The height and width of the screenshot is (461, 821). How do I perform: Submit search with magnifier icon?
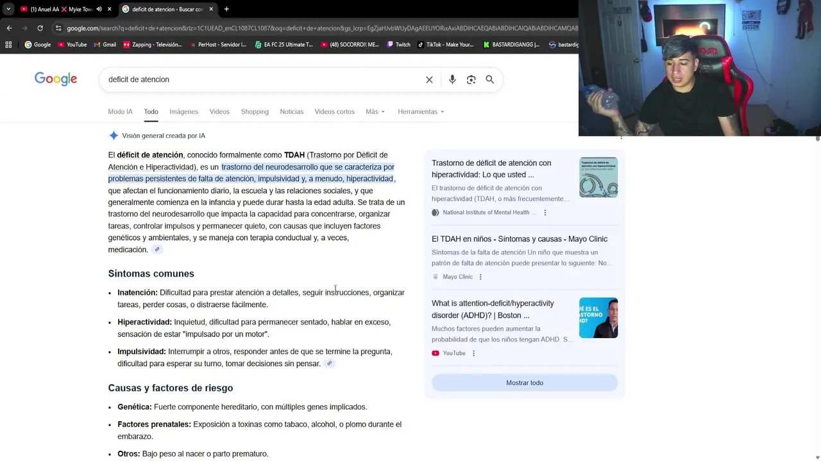(489, 79)
